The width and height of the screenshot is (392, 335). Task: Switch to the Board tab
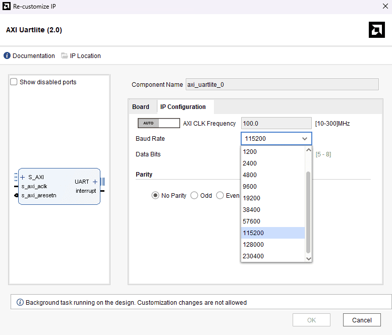click(141, 107)
